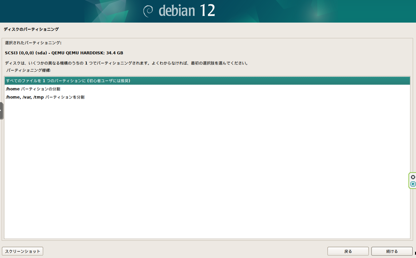Click the 'パーティショニング機構:' label
This screenshot has width=416, height=258.
(28, 70)
